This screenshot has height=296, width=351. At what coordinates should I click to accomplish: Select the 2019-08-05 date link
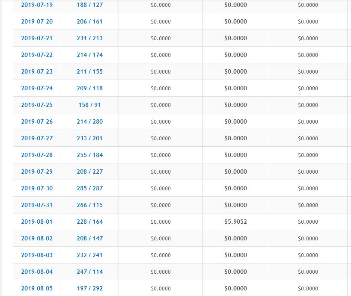[37, 288]
